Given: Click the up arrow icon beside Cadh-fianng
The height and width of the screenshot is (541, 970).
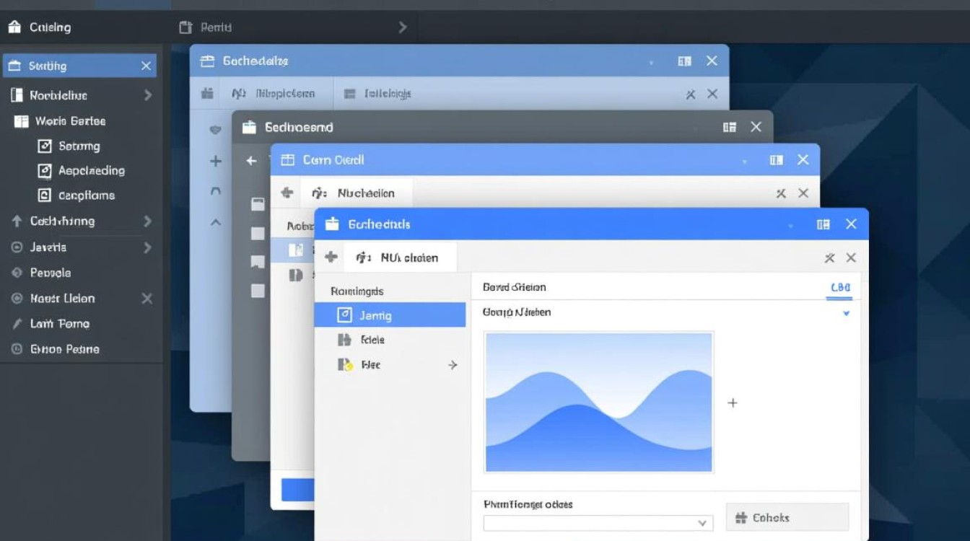Looking at the screenshot, I should tap(17, 221).
